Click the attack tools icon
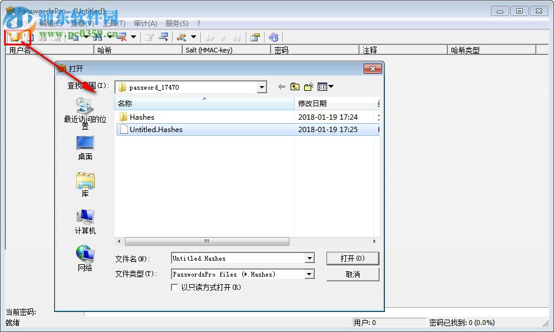 click(x=182, y=37)
